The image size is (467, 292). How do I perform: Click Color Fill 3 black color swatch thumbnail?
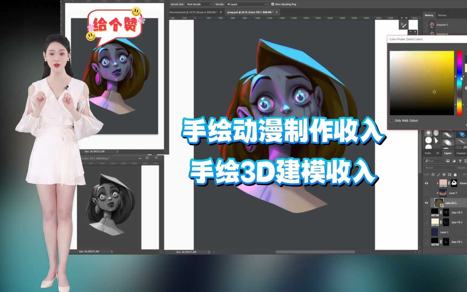point(435,213)
